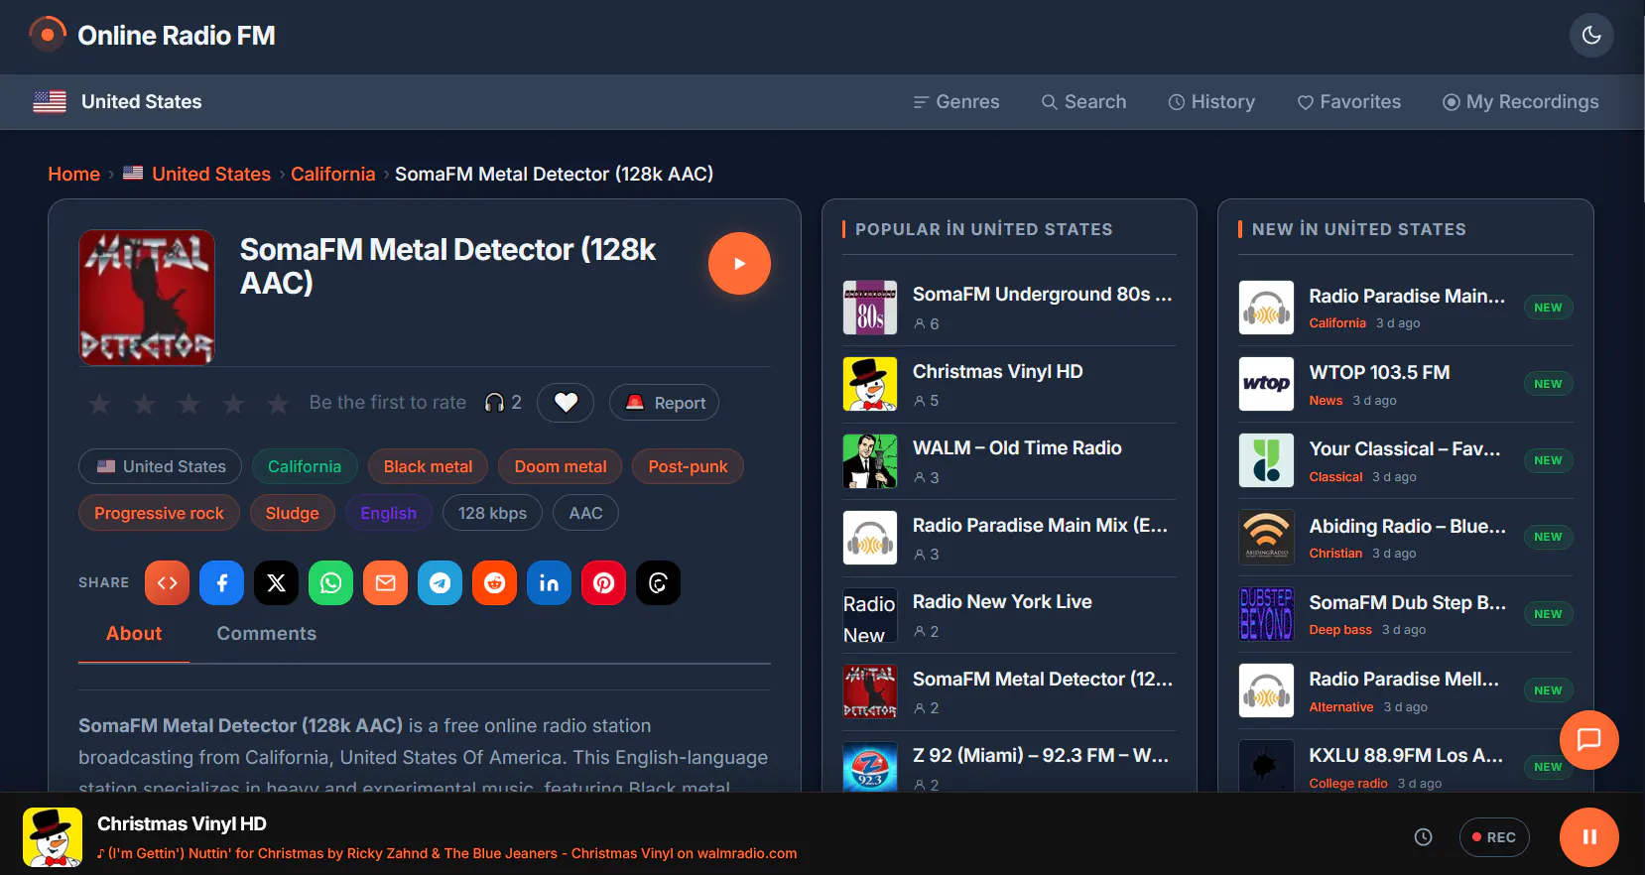Select the United States tag
This screenshot has width=1645, height=875.
tap(161, 466)
